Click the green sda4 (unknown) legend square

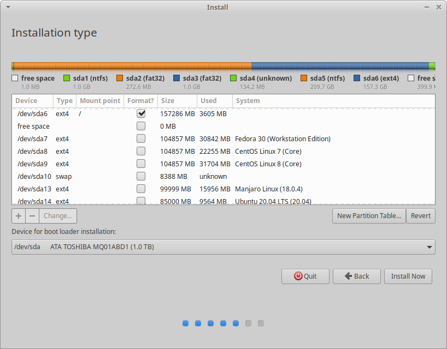233,77
